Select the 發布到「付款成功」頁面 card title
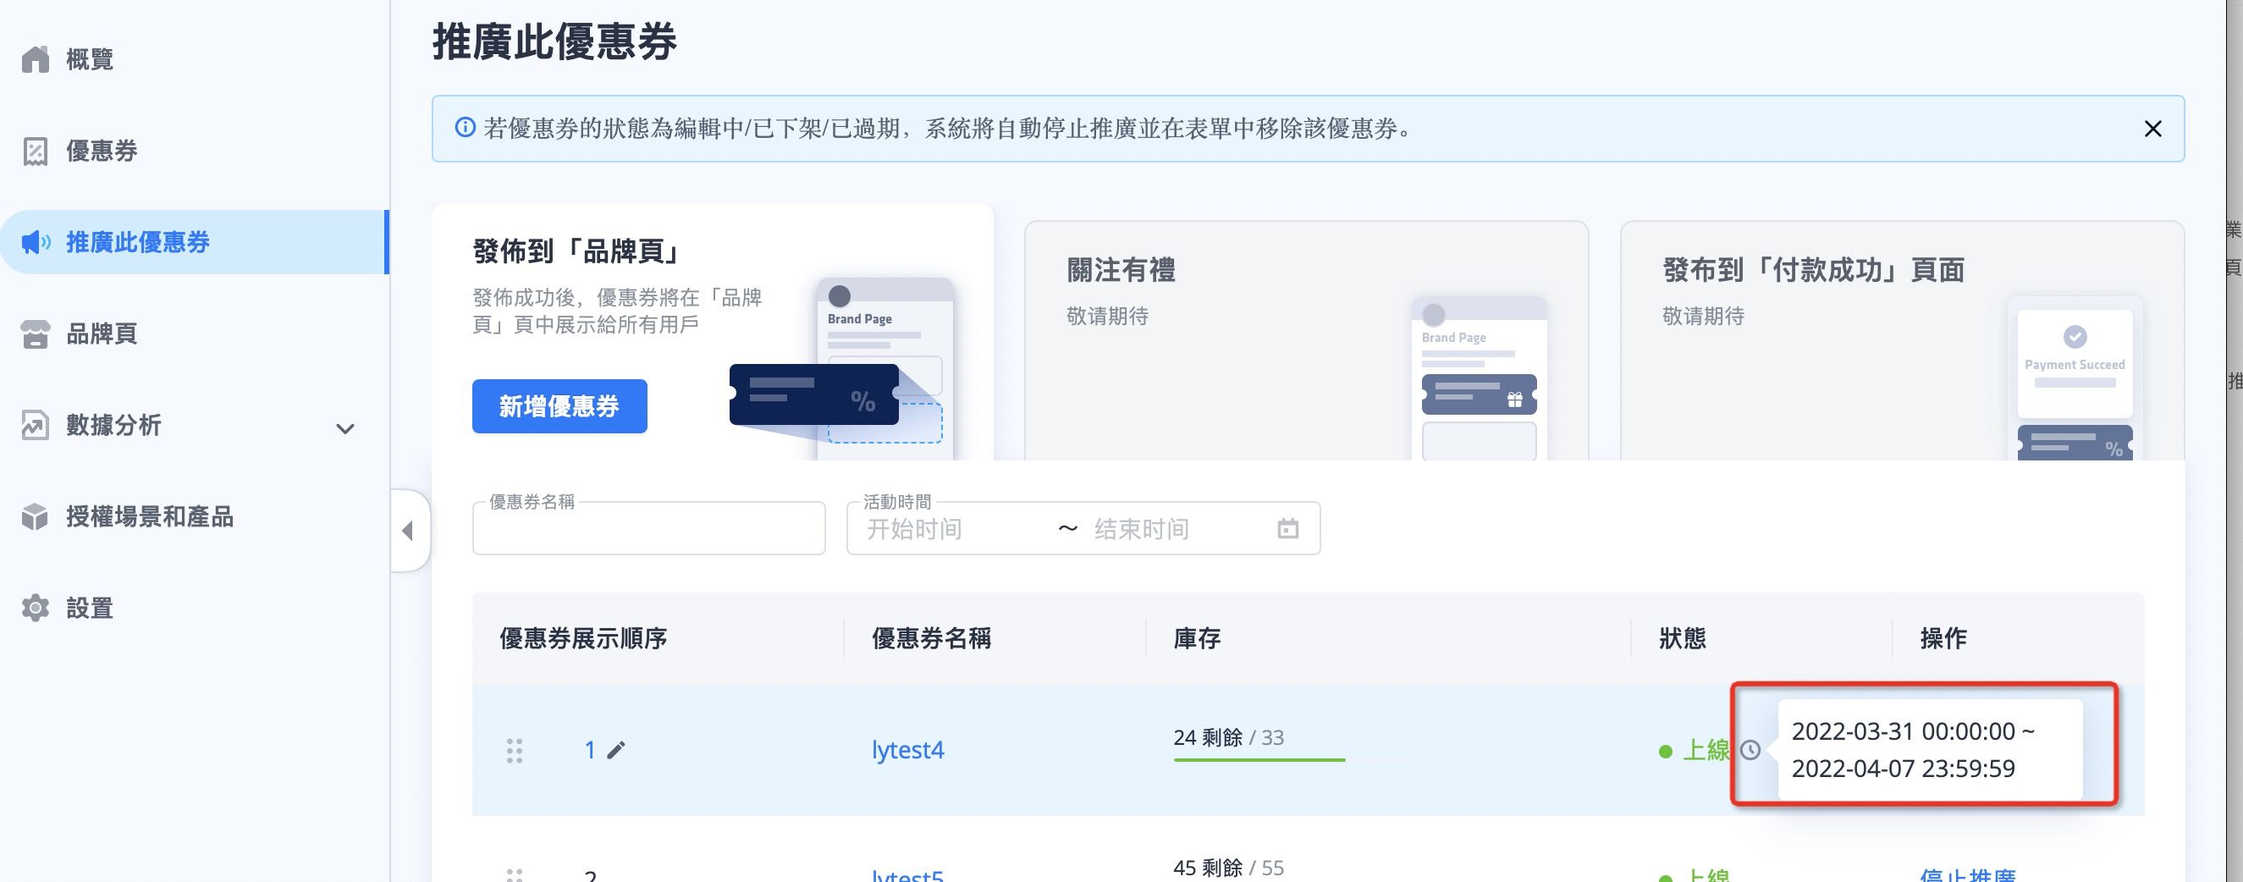The width and height of the screenshot is (2243, 882). click(x=1813, y=270)
